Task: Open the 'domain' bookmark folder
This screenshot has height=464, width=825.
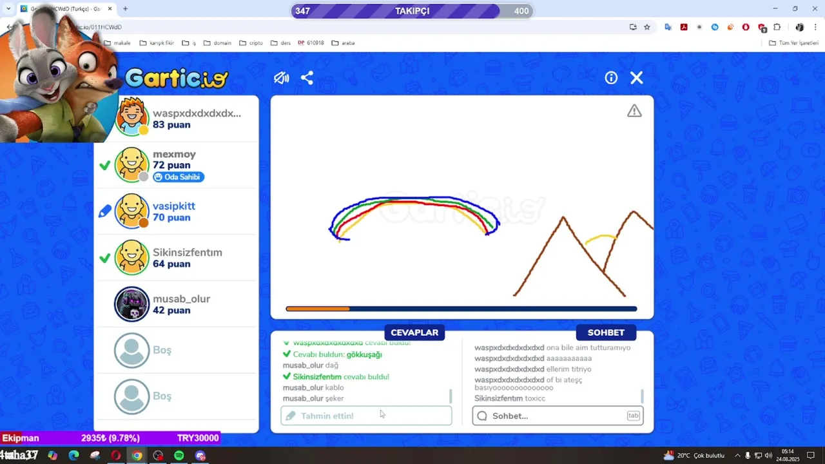Action: [217, 43]
